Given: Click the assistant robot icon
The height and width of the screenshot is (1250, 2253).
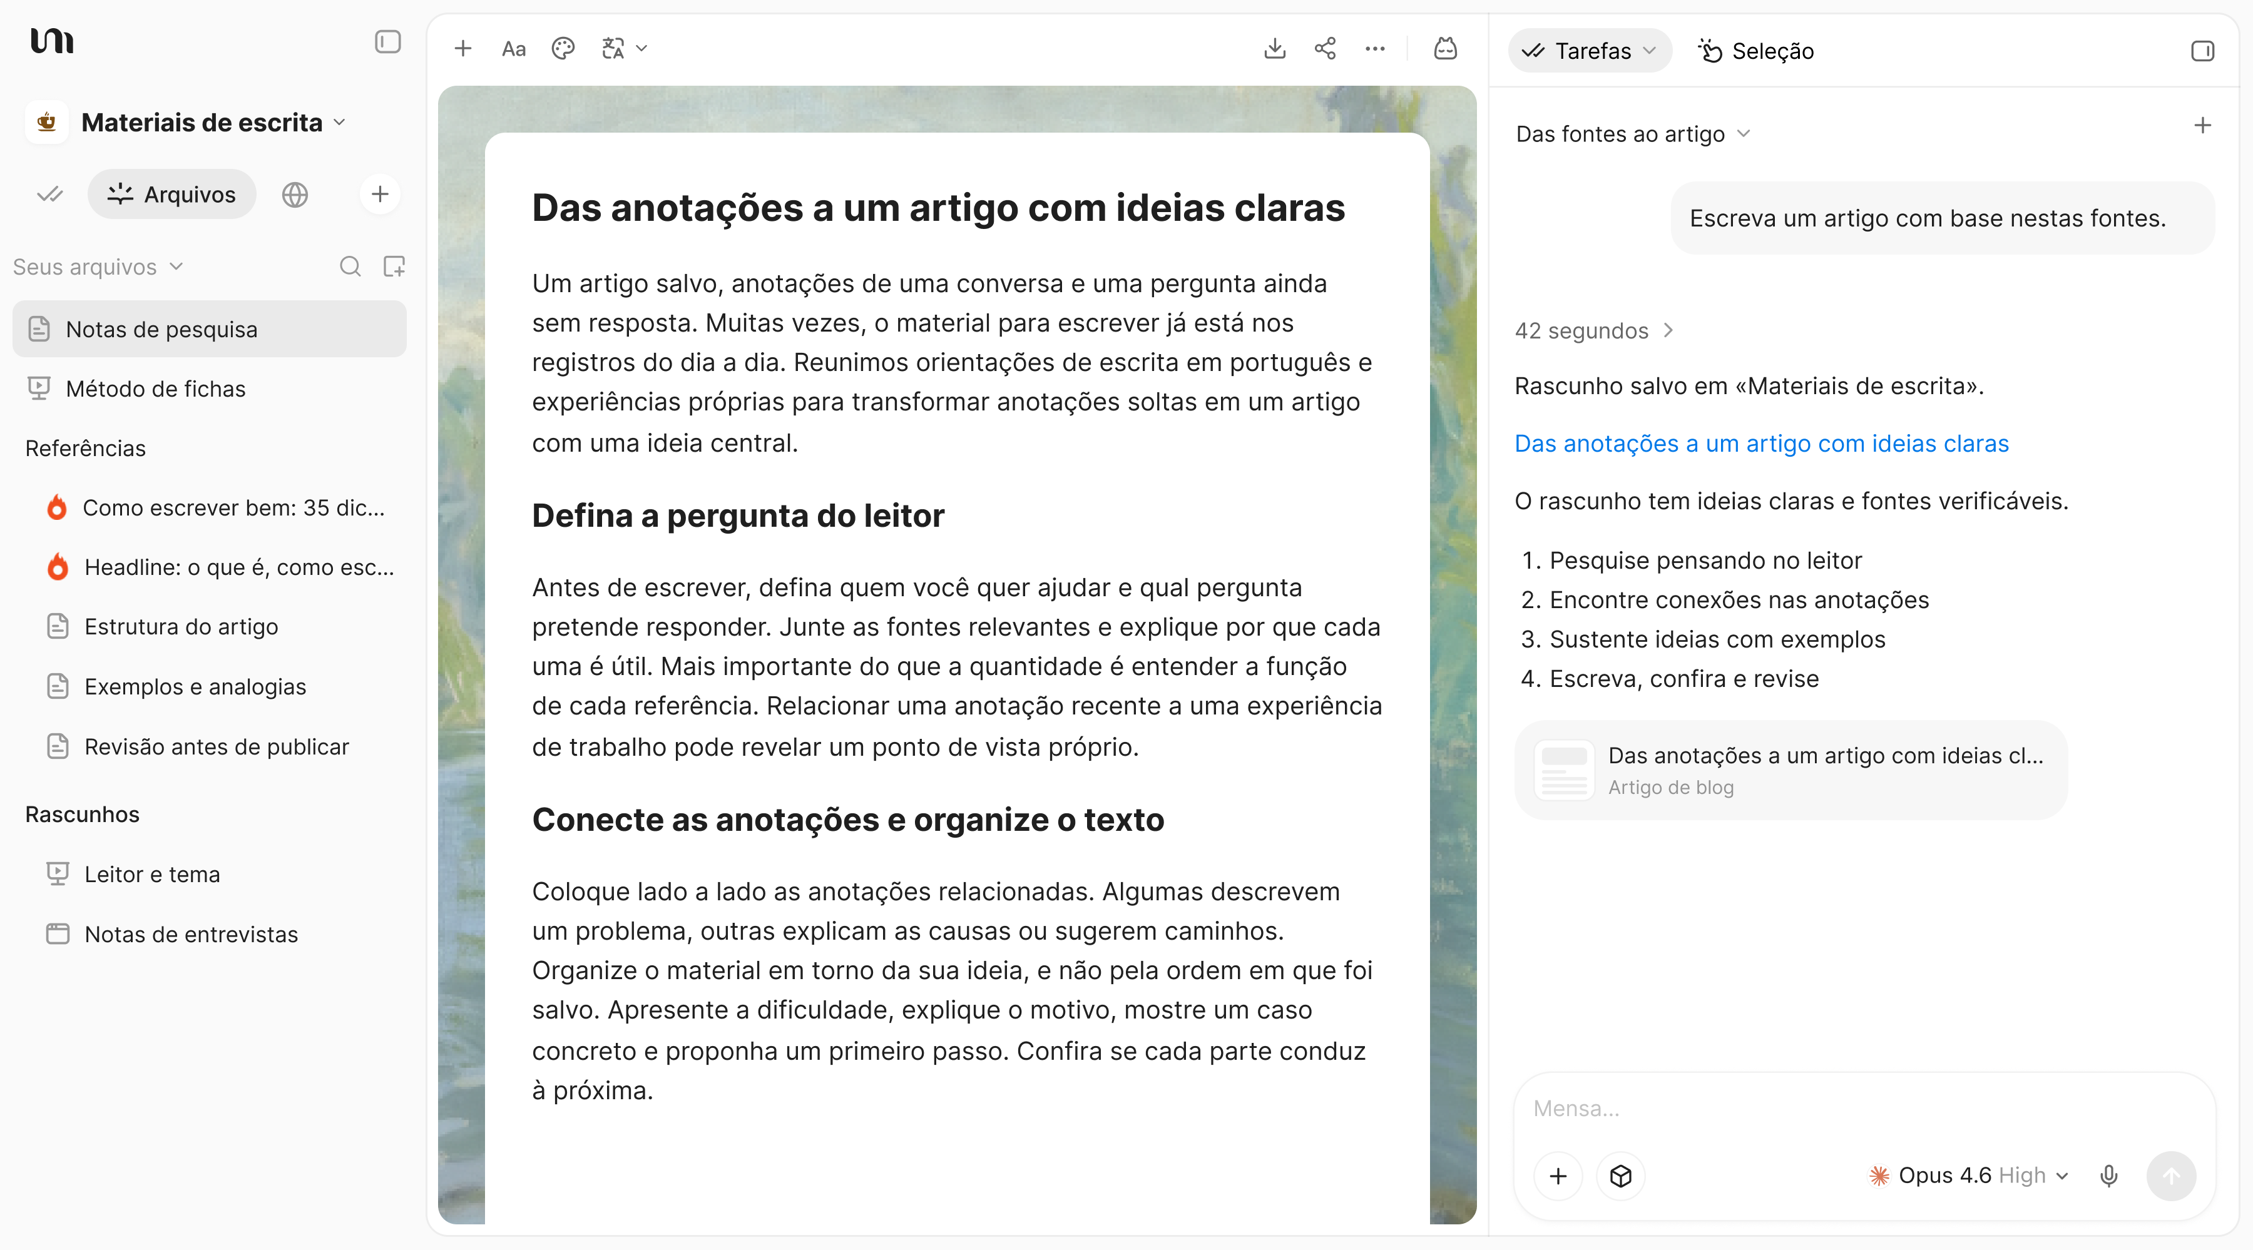Looking at the screenshot, I should (x=1446, y=49).
